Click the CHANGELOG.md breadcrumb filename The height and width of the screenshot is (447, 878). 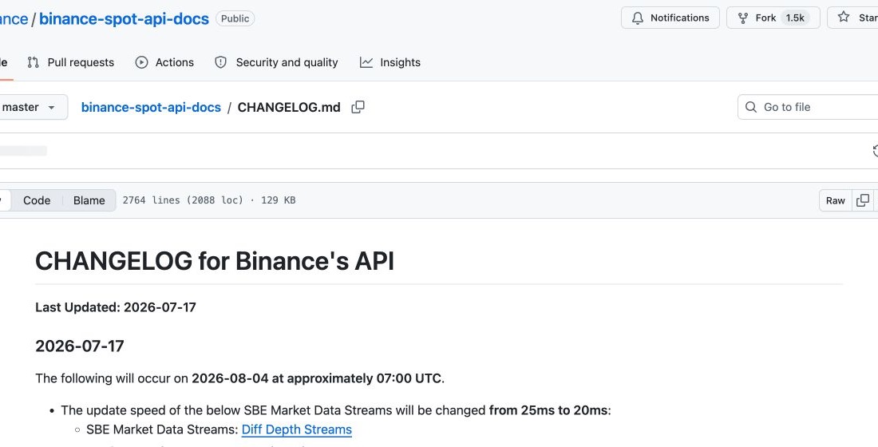click(x=289, y=107)
